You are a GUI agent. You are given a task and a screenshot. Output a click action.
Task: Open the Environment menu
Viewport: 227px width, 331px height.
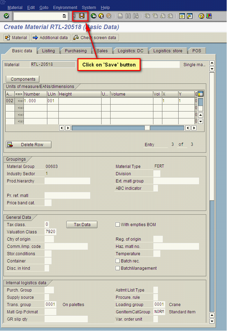pyautogui.click(x=65, y=7)
